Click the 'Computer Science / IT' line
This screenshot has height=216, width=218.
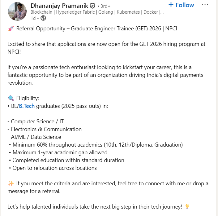point(37,121)
